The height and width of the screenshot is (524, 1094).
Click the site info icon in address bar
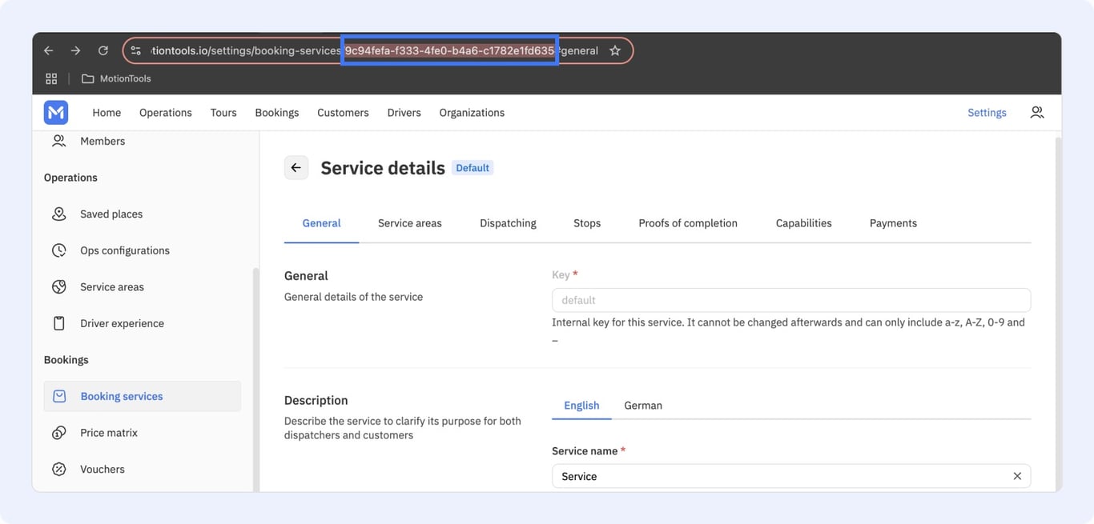135,50
